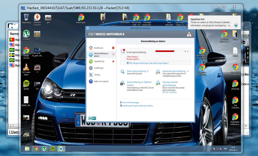This screenshot has height=156, width=258.
Task: Click the red 2 badge on Startfönster
Action: (x=113, y=48)
